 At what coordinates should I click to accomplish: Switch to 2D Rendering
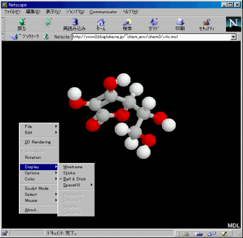39,142
